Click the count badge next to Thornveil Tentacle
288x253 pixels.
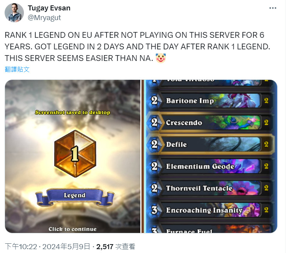[266, 188]
